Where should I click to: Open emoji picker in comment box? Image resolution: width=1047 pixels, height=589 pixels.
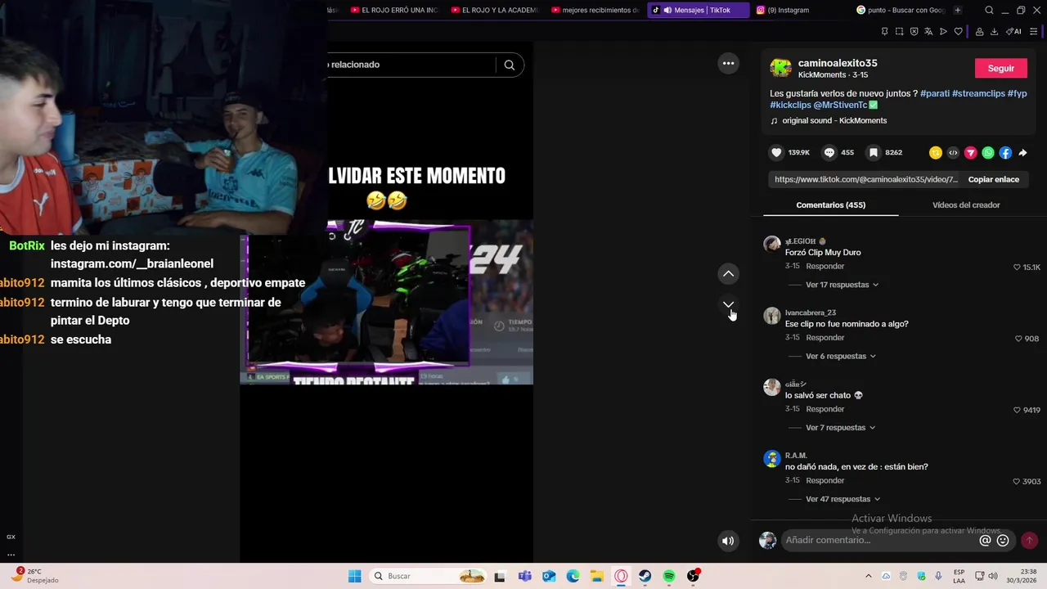click(1003, 540)
